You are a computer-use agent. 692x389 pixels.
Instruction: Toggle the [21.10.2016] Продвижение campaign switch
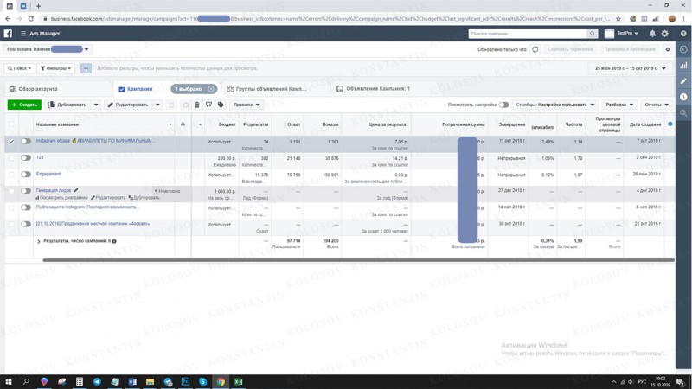(26, 224)
